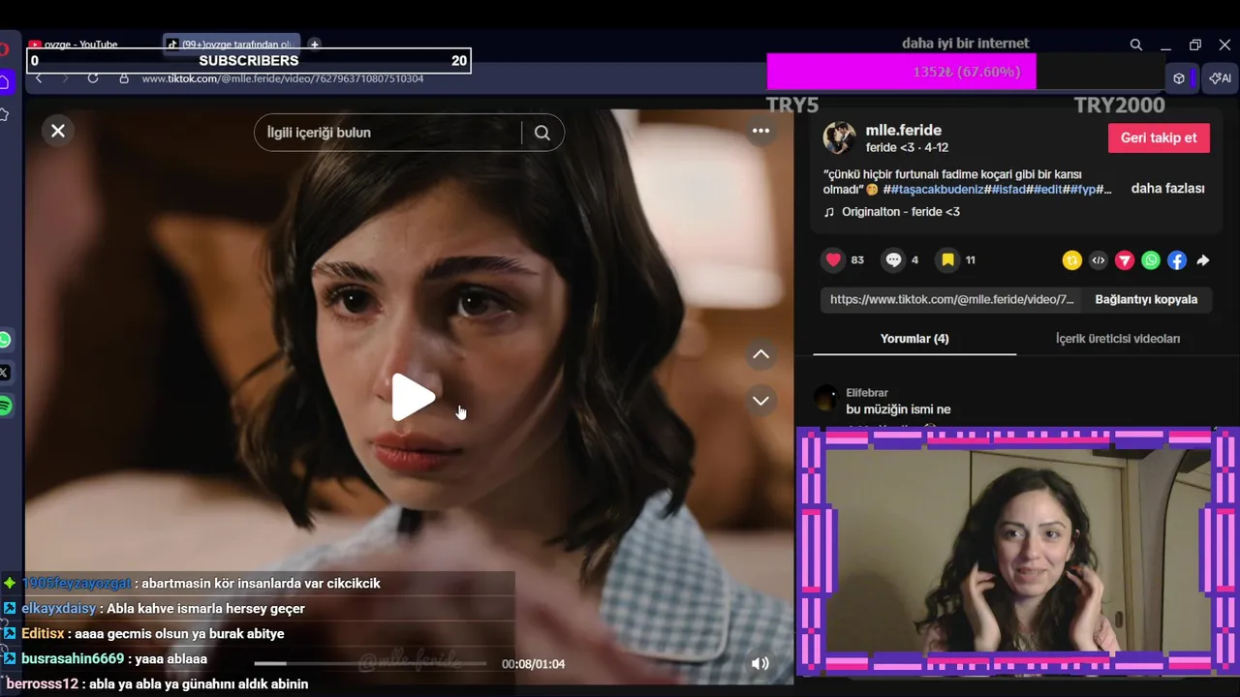Open the AI assistant button in toolbar
The image size is (1240, 697).
(x=1220, y=78)
